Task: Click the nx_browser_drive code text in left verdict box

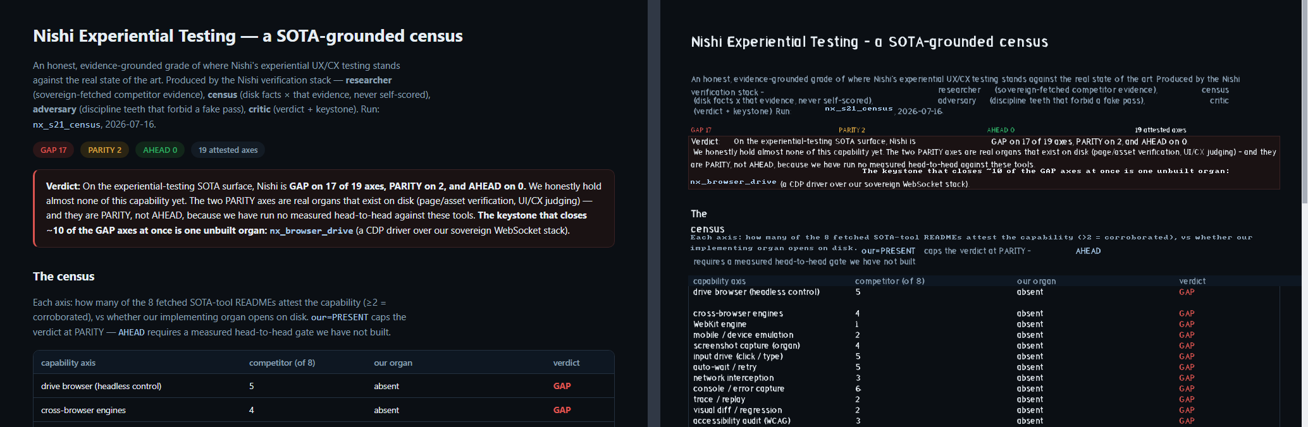Action: click(311, 231)
